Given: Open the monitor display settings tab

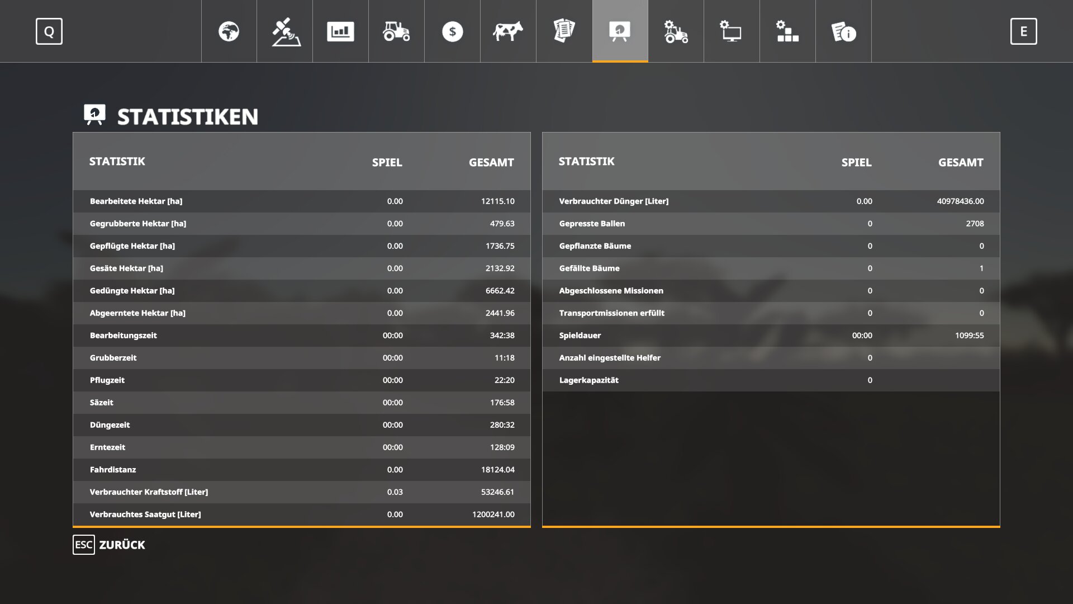Looking at the screenshot, I should click(732, 31).
